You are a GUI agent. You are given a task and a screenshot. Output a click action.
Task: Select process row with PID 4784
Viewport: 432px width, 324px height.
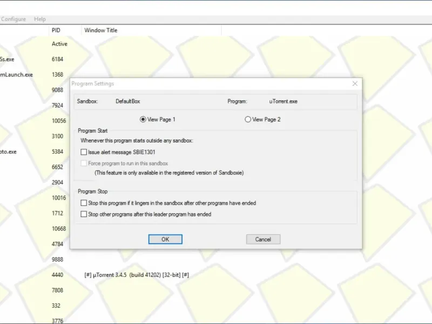57,244
